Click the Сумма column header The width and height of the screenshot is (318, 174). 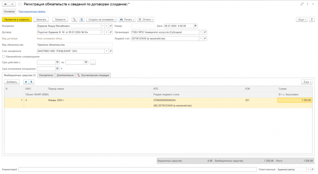(295, 89)
